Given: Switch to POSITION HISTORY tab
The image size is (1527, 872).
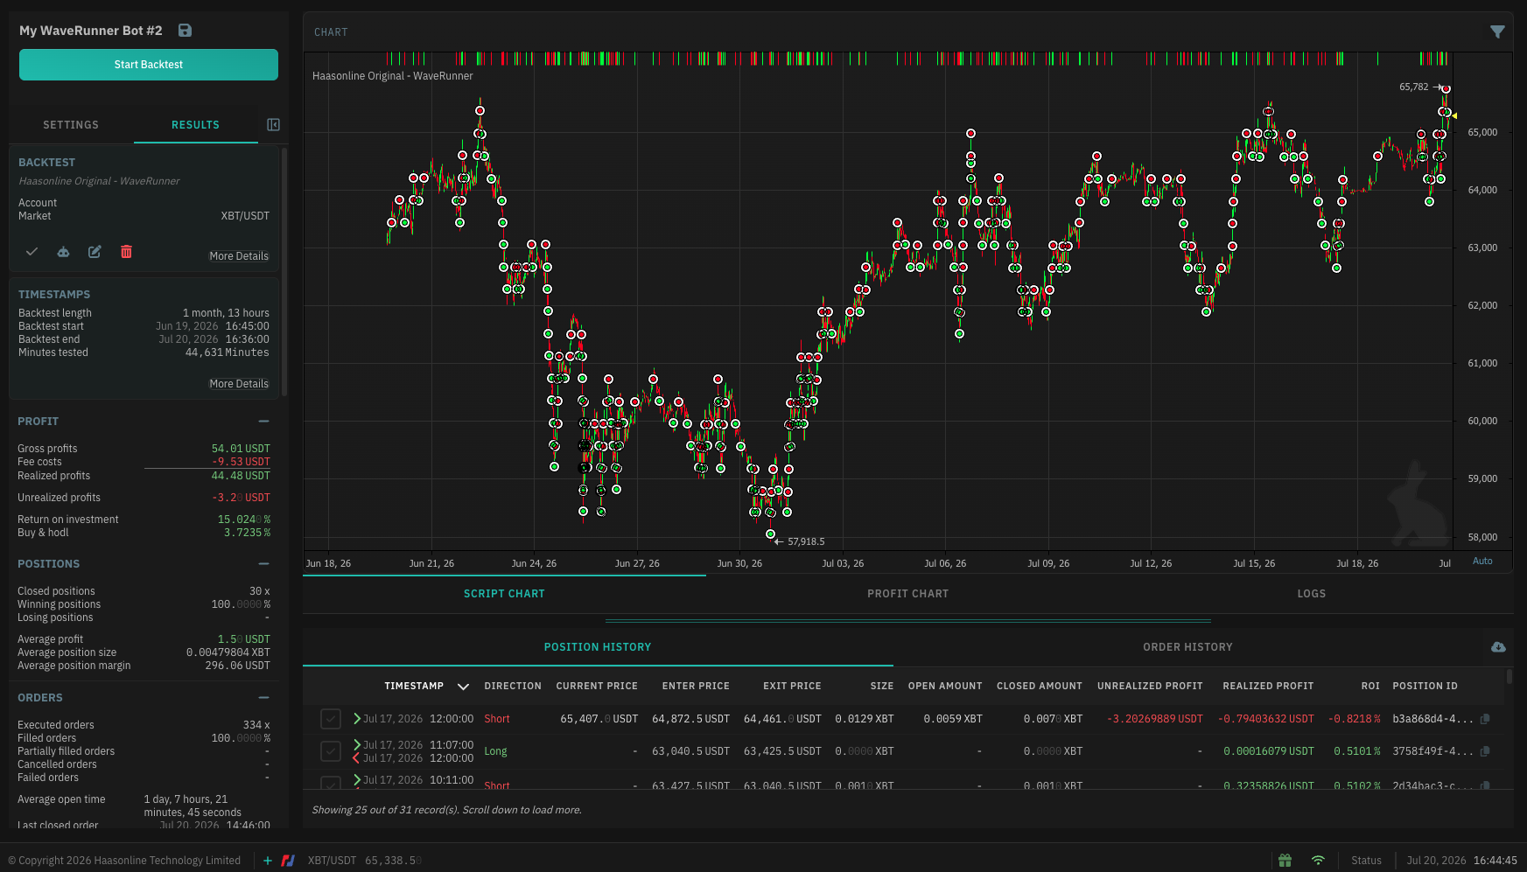Looking at the screenshot, I should pos(598,647).
